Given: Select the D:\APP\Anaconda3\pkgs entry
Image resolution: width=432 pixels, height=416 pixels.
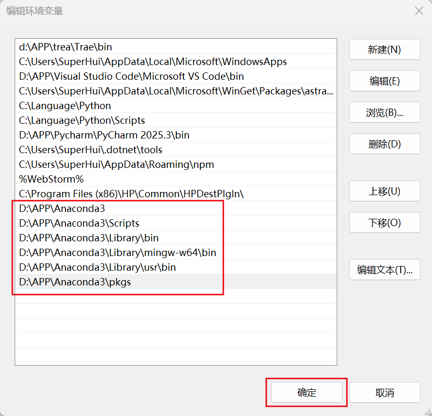Looking at the screenshot, I should (x=176, y=282).
